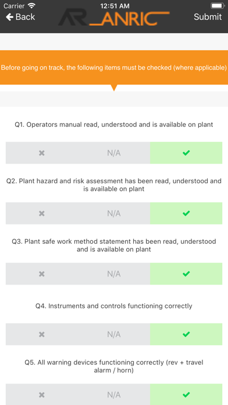Set Q2 plant hazard assessment to N/A
228x405 pixels.
coord(114,214)
